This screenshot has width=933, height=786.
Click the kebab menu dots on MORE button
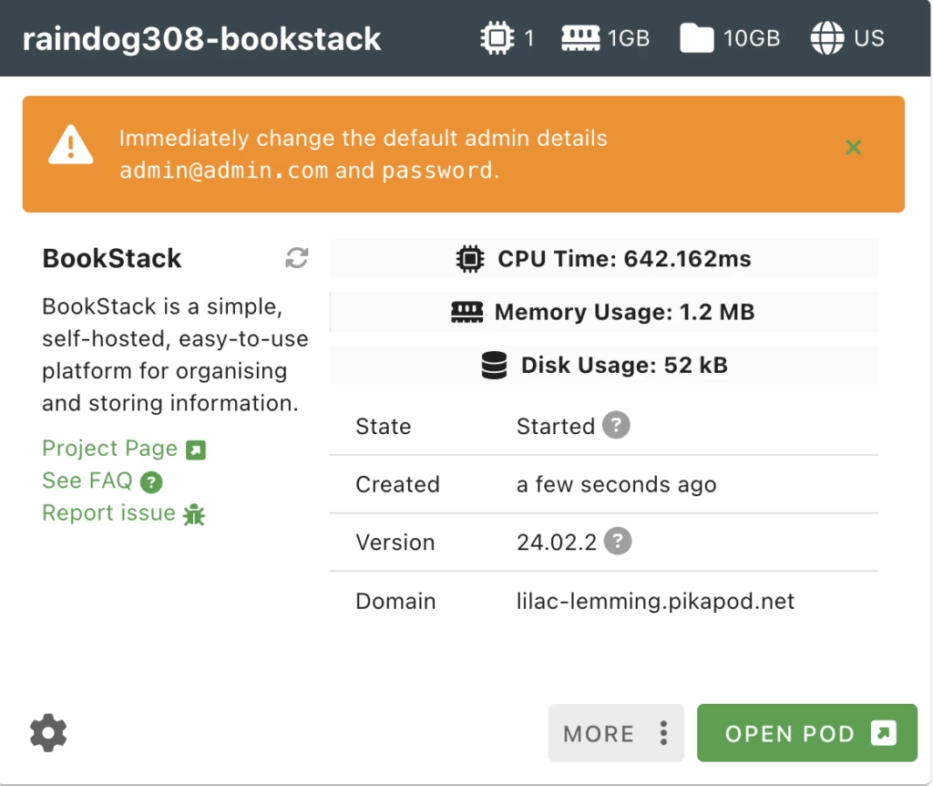tap(662, 732)
